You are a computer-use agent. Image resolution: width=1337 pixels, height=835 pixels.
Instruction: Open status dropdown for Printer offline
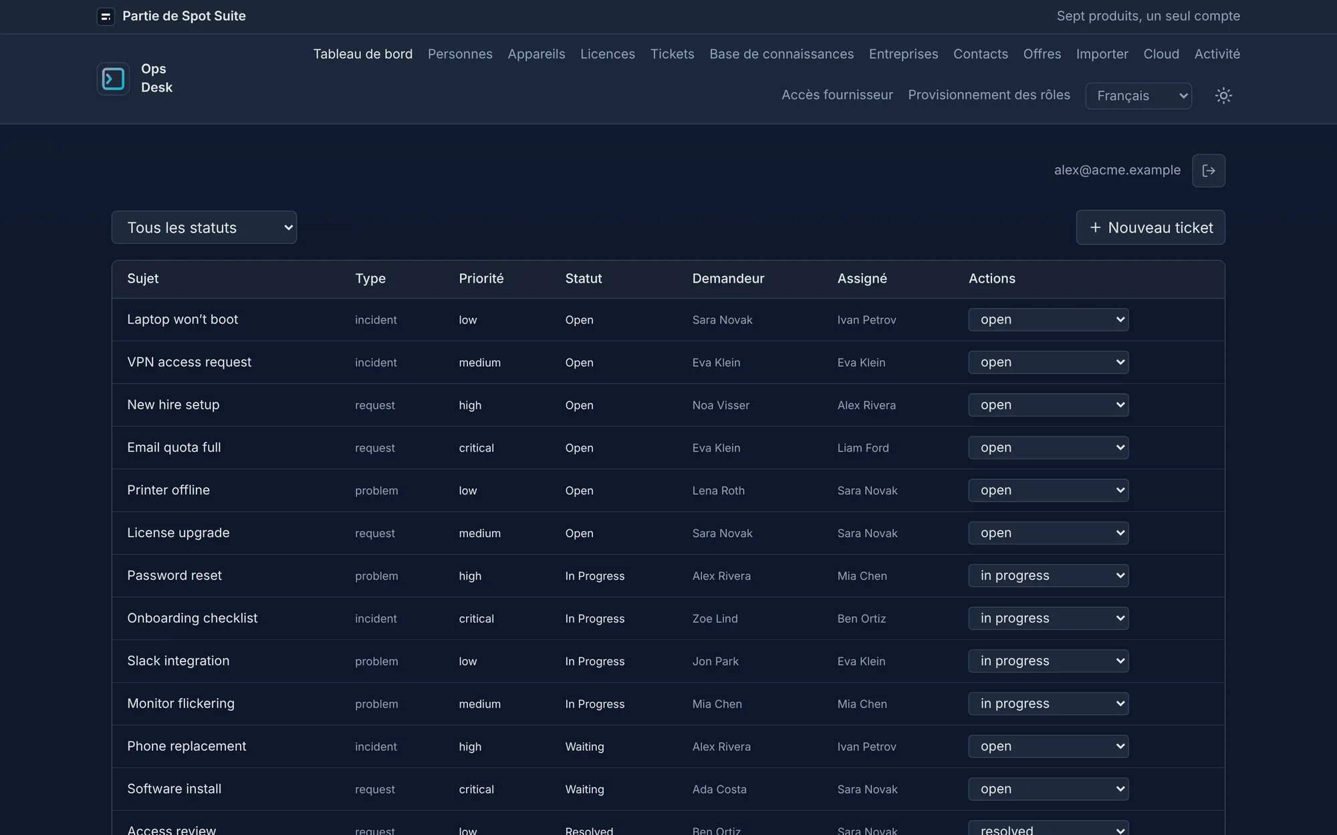click(1048, 490)
